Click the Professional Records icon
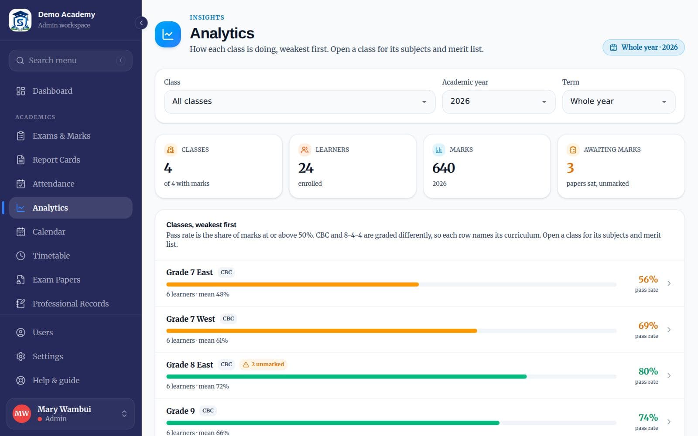The width and height of the screenshot is (698, 436). click(21, 304)
